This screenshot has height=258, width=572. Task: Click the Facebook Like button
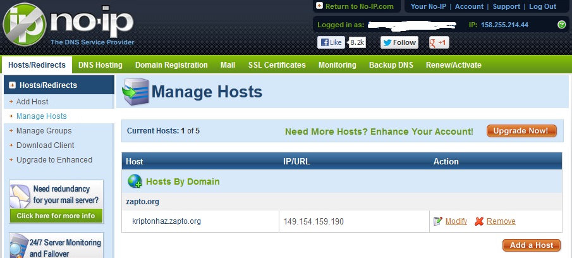(x=332, y=42)
